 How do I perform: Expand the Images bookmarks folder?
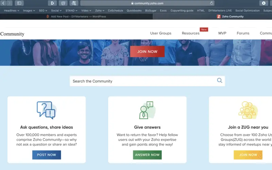29,11
